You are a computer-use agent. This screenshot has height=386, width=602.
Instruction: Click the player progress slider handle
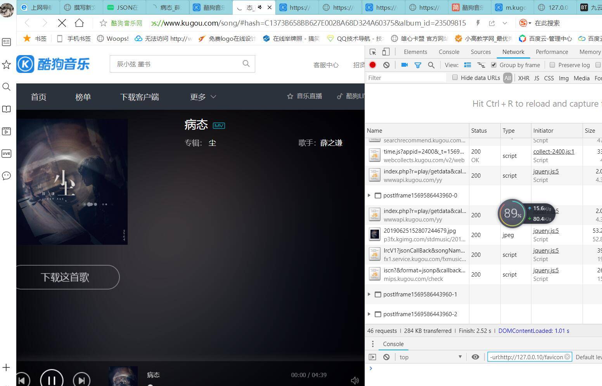(x=150, y=385)
